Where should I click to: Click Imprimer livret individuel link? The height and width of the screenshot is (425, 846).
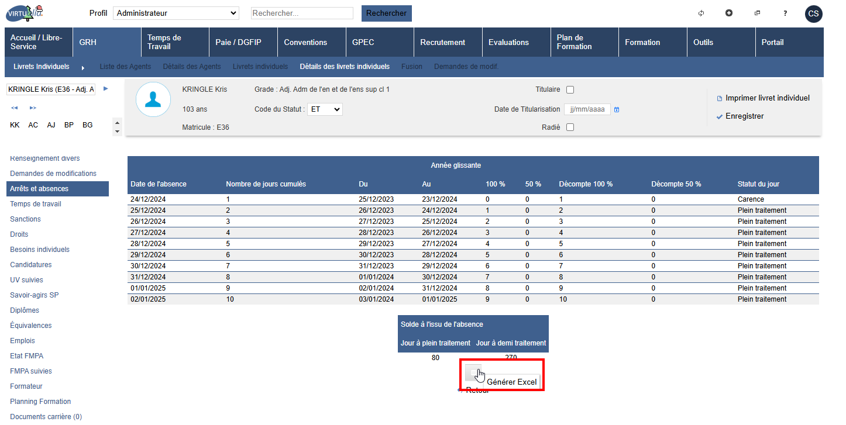pos(767,98)
